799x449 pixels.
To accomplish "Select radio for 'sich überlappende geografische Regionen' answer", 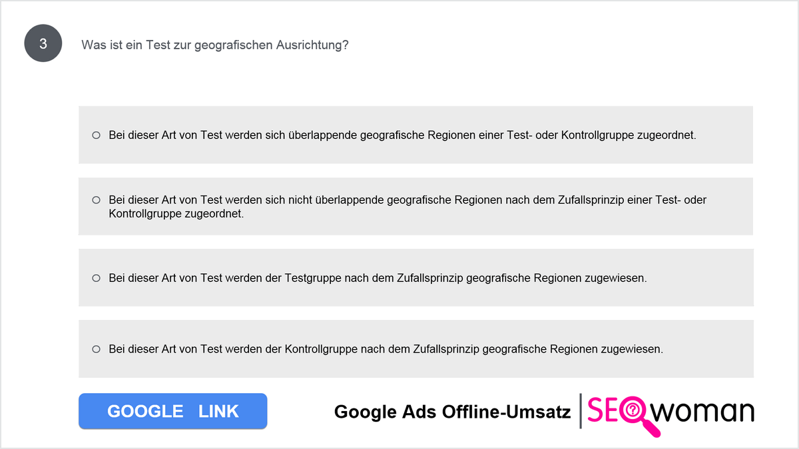I will tap(96, 135).
